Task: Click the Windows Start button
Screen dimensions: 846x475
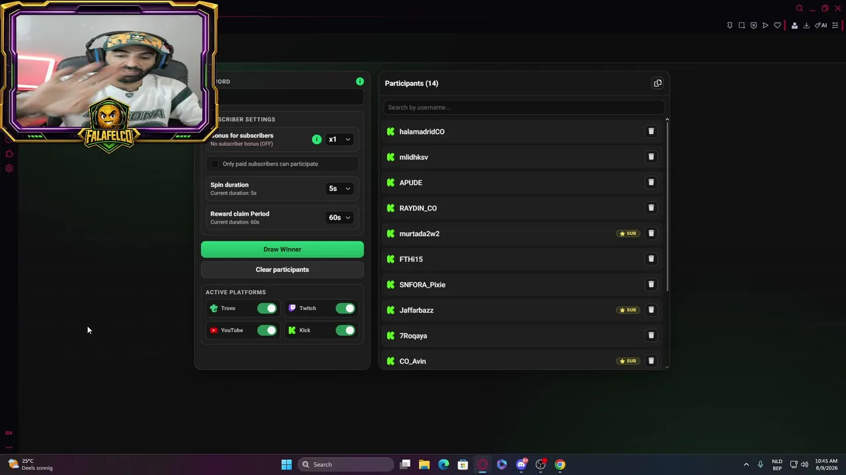Action: tap(286, 464)
